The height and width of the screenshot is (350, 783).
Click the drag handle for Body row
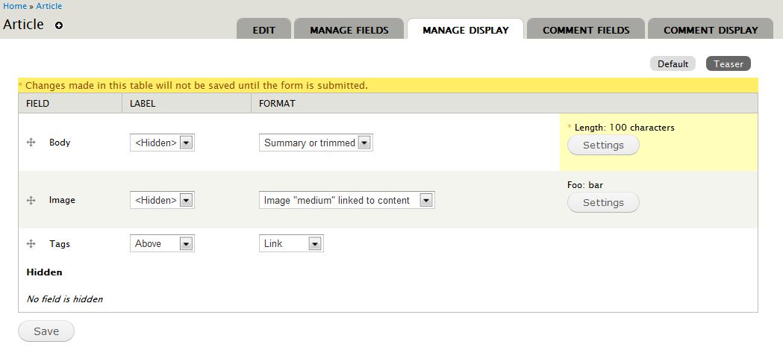point(31,142)
